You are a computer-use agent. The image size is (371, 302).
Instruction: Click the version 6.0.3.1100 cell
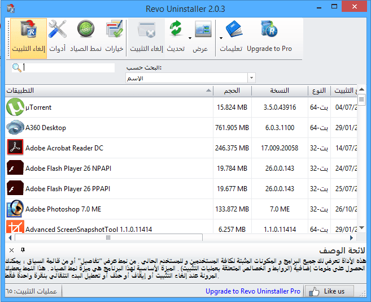[280, 128]
